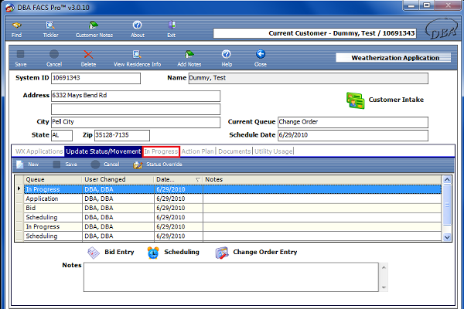This screenshot has height=309, width=464.
Task: Click the Queue column header
Action: click(x=53, y=179)
